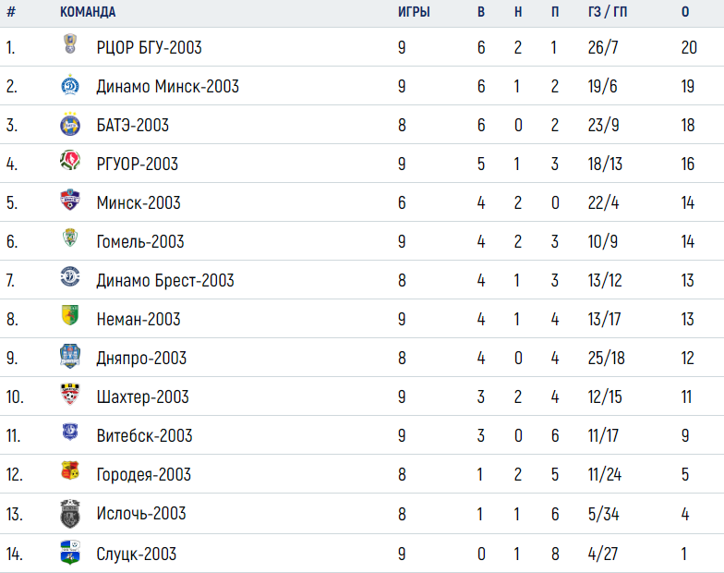Image resolution: width=724 pixels, height=573 pixels.
Task: Click the РЦОР БГУ-2003 team logo
Action: (70, 44)
